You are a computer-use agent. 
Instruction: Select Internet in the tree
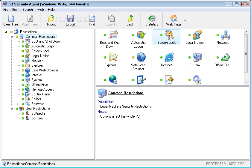[x=37, y=75]
